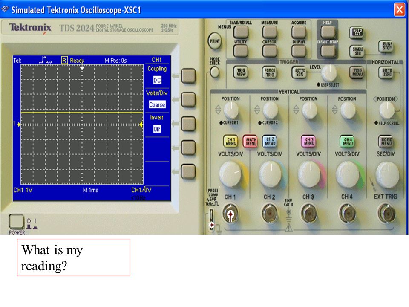Click the CH 3 BNC input connector
Screen dimensions: 409x307
pyautogui.click(x=309, y=214)
